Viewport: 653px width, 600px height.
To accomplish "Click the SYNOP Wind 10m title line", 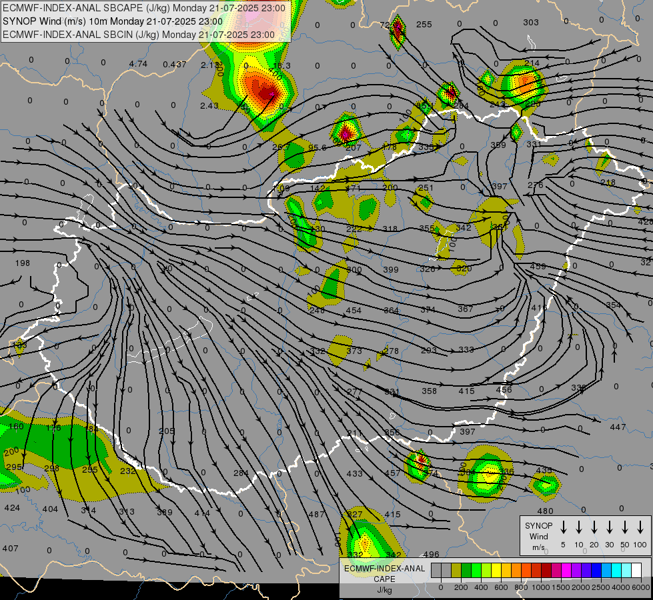I will point(113,21).
